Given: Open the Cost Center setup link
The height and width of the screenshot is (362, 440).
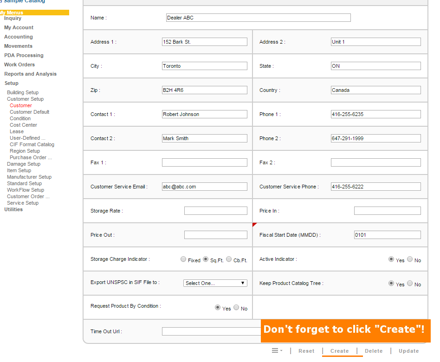Looking at the screenshot, I should coord(23,125).
